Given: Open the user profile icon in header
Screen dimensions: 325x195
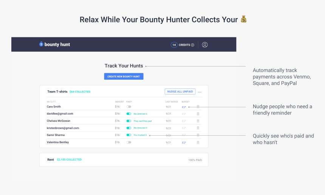Looking at the screenshot, I should click(205, 45).
